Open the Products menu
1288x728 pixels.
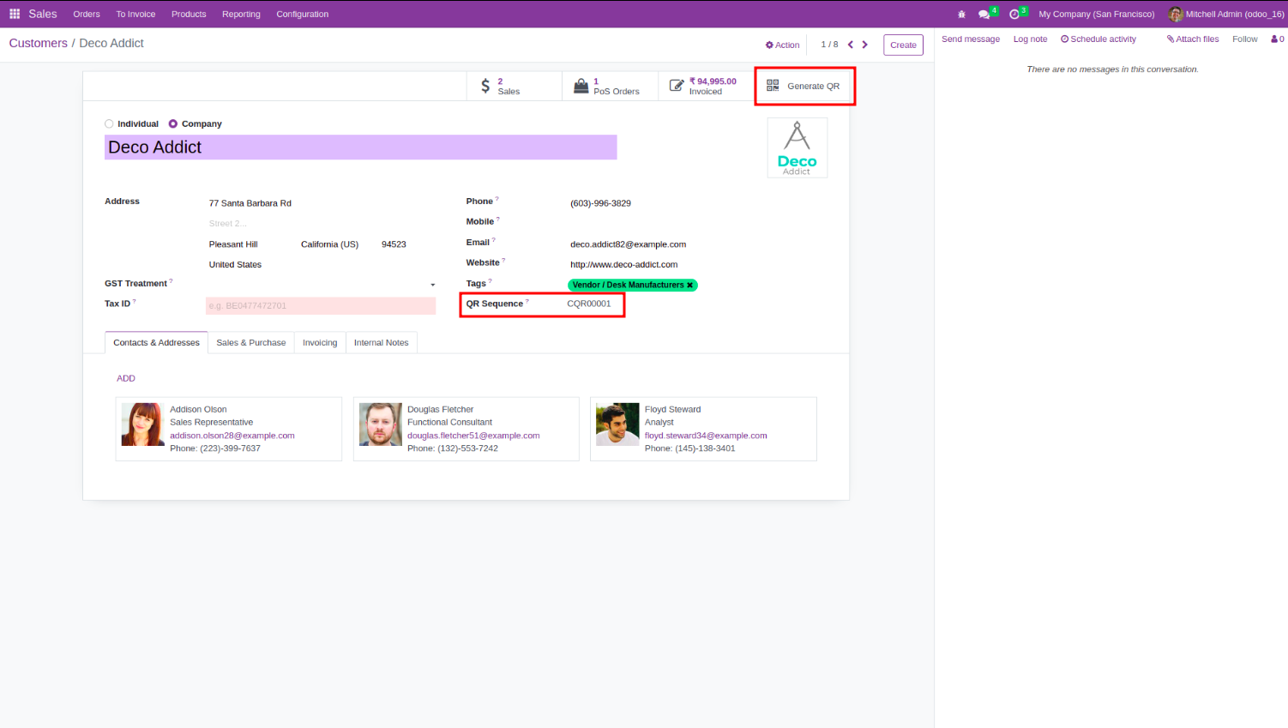[x=189, y=14]
